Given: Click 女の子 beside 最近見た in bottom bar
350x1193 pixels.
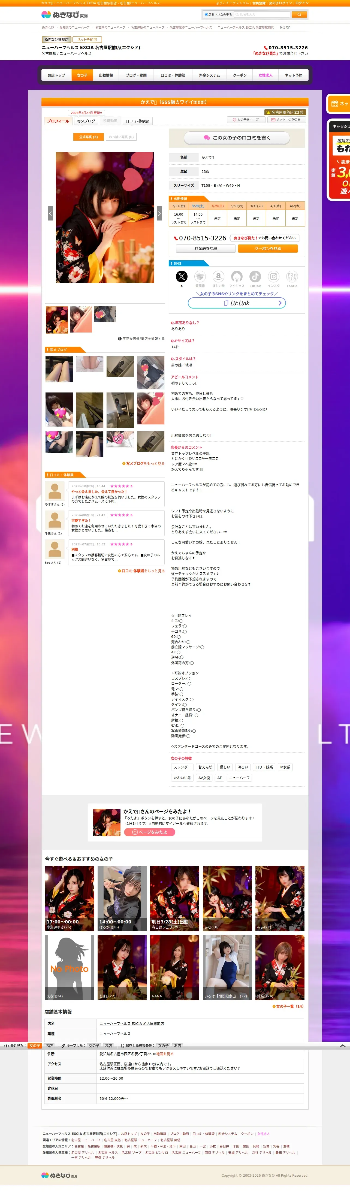Looking at the screenshot, I should (35, 1046).
